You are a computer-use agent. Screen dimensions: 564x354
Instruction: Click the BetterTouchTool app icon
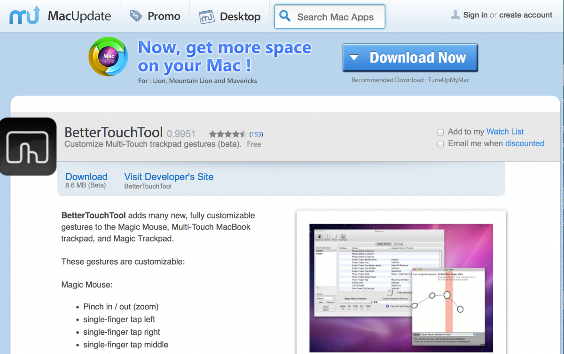pyautogui.click(x=28, y=146)
